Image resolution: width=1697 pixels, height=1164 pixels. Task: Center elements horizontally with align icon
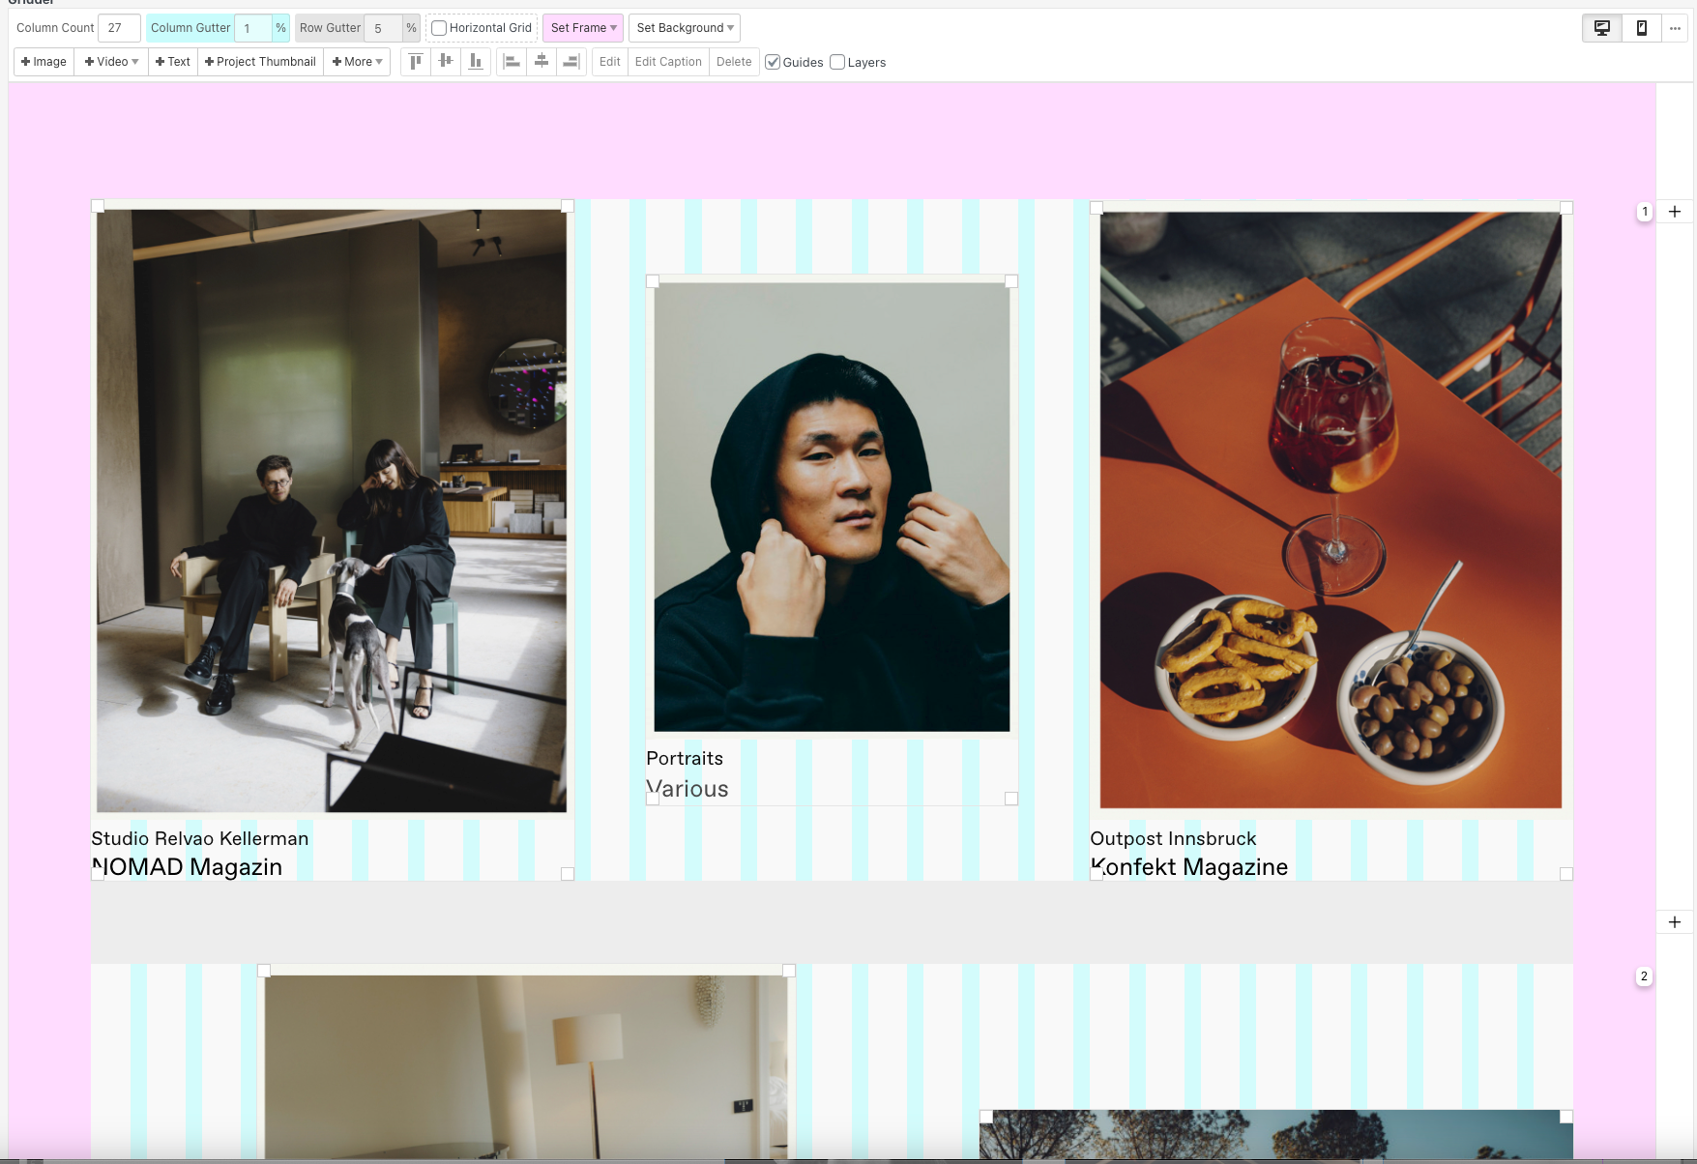click(x=541, y=62)
